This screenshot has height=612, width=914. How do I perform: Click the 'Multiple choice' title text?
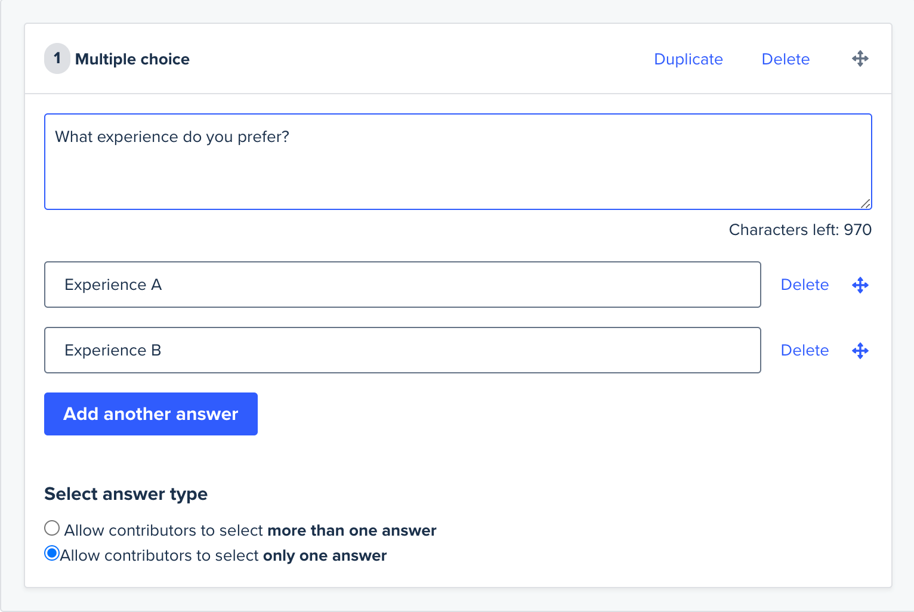[x=132, y=59]
